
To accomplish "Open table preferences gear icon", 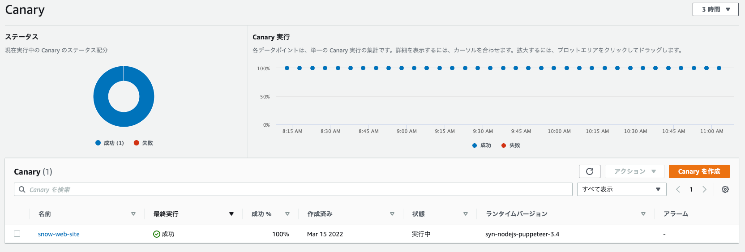I will (725, 189).
